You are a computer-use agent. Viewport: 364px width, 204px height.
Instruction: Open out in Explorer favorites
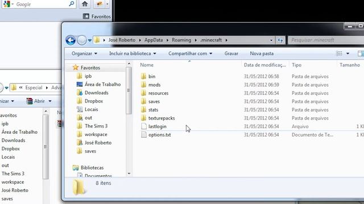tap(88, 117)
